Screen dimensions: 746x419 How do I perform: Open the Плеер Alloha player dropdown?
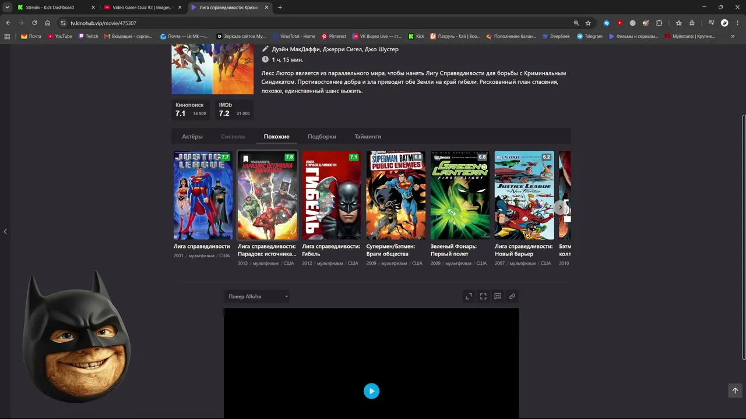[x=257, y=297]
